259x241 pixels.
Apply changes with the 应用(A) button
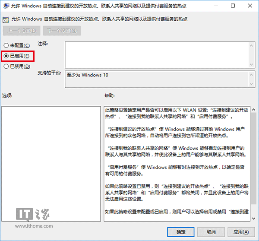239,231
